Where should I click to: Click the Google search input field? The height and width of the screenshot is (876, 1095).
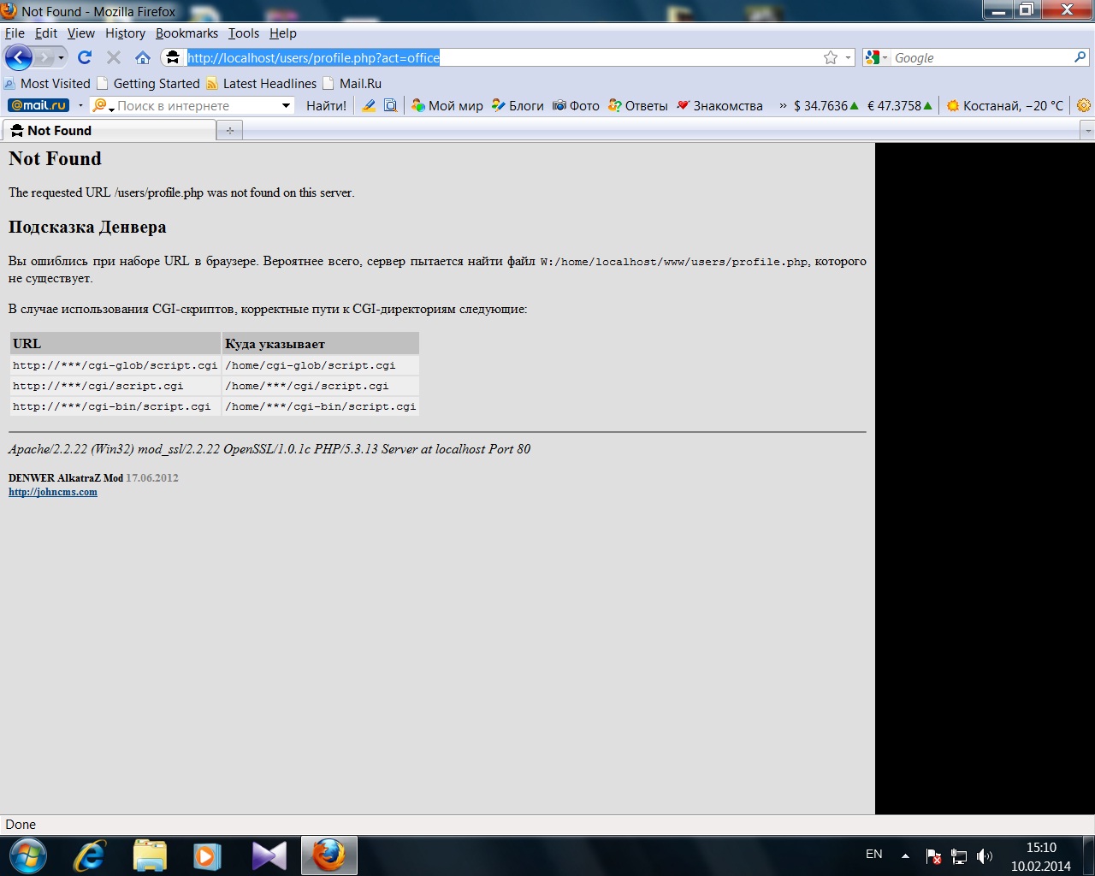(982, 57)
